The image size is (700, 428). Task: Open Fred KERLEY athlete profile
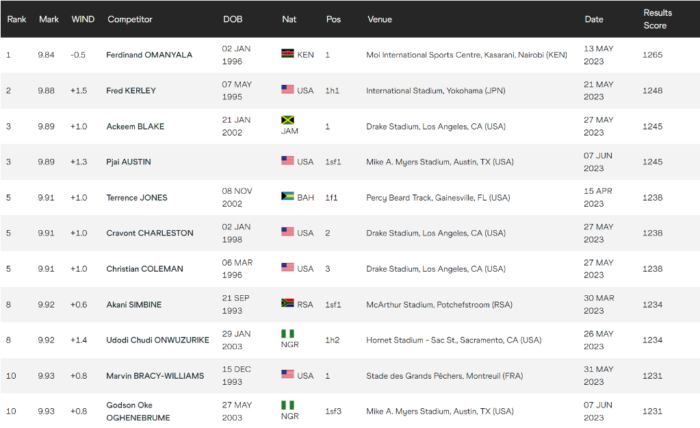pyautogui.click(x=131, y=90)
